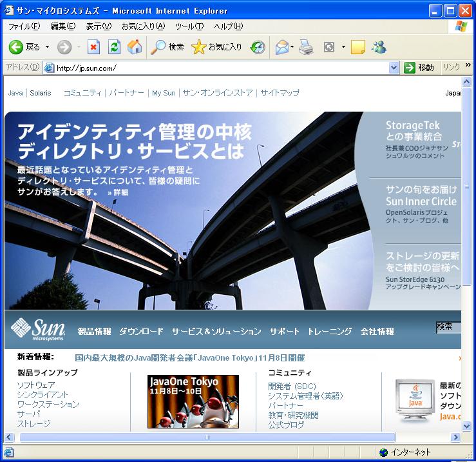Click the vertical scrollbar down arrow

pos(467,427)
